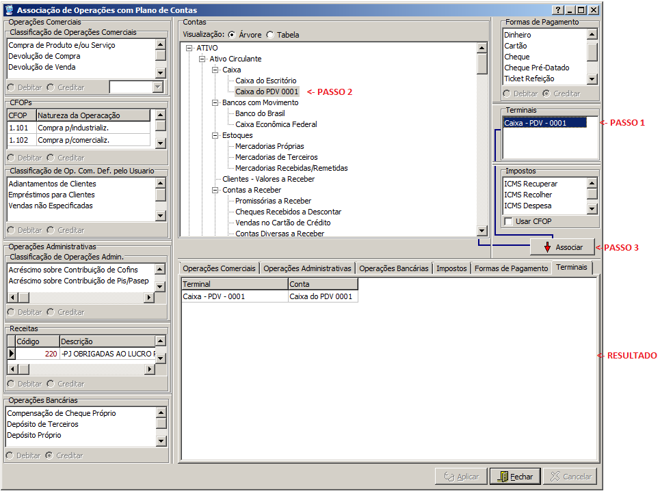The height and width of the screenshot is (491, 660).
Task: Enable the Usar CFOP checkbox
Action: [x=508, y=221]
